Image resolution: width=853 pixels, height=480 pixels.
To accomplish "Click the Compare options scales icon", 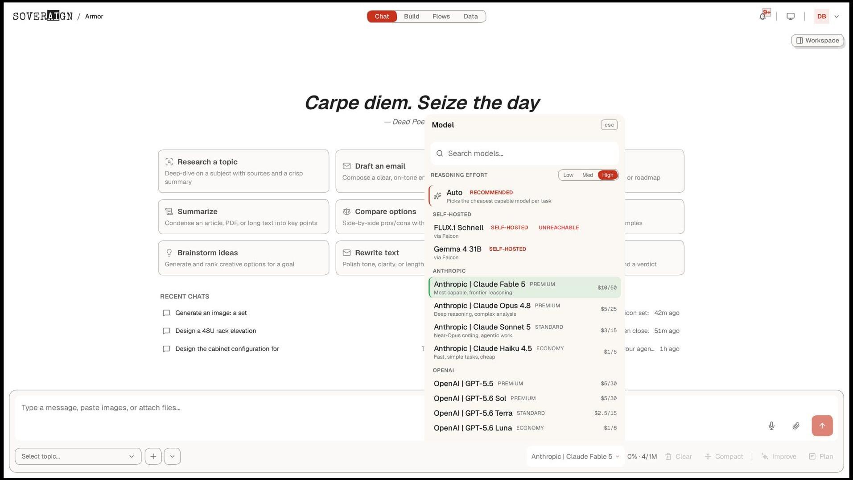I will [x=346, y=211].
